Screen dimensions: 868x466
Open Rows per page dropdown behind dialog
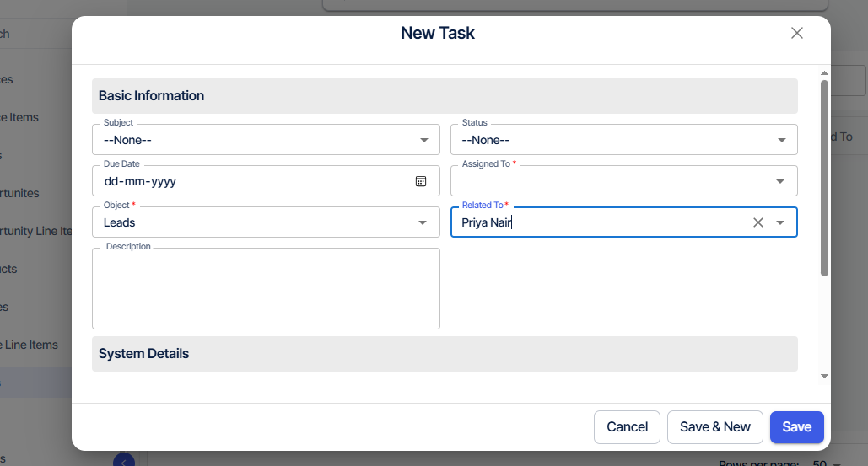[827, 463]
